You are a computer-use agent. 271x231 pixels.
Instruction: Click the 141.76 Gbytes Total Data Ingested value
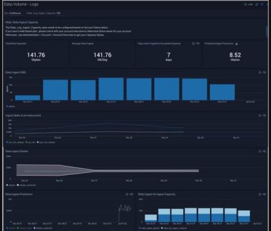point(36,57)
